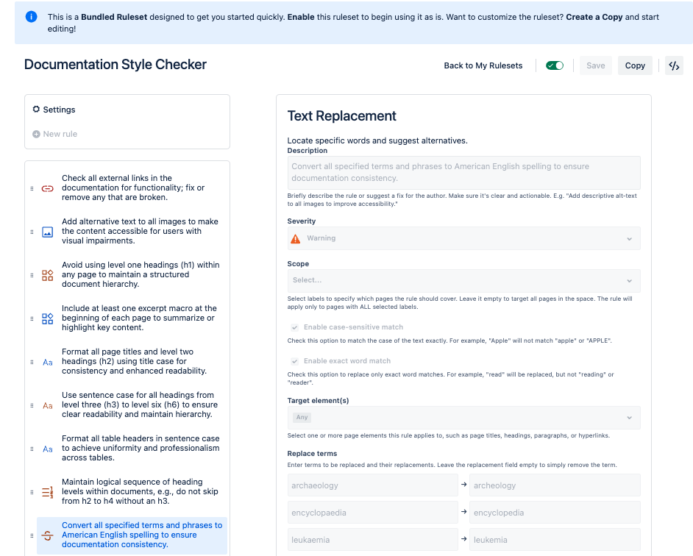
Task: Go Back to My Rulesets
Action: tap(483, 65)
